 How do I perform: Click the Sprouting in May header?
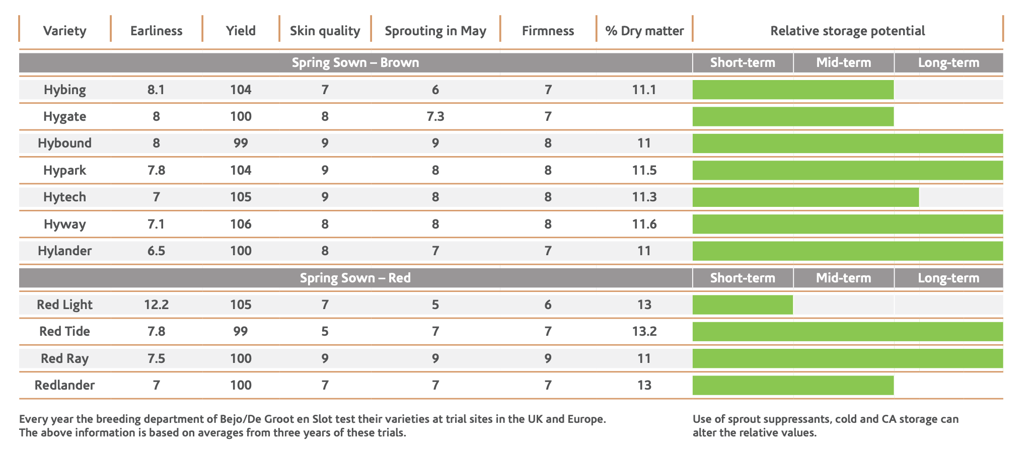pos(435,31)
